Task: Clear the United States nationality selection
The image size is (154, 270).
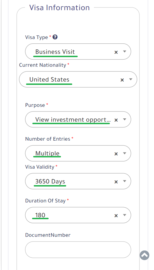Action: pyautogui.click(x=122, y=80)
